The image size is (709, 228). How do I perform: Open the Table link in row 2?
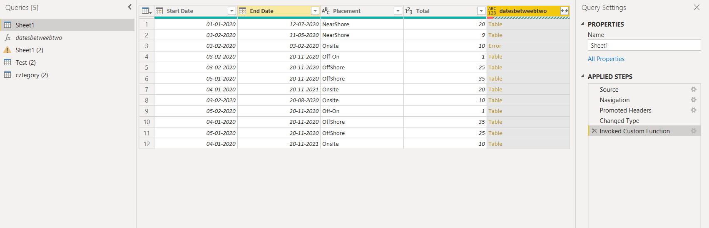point(495,35)
